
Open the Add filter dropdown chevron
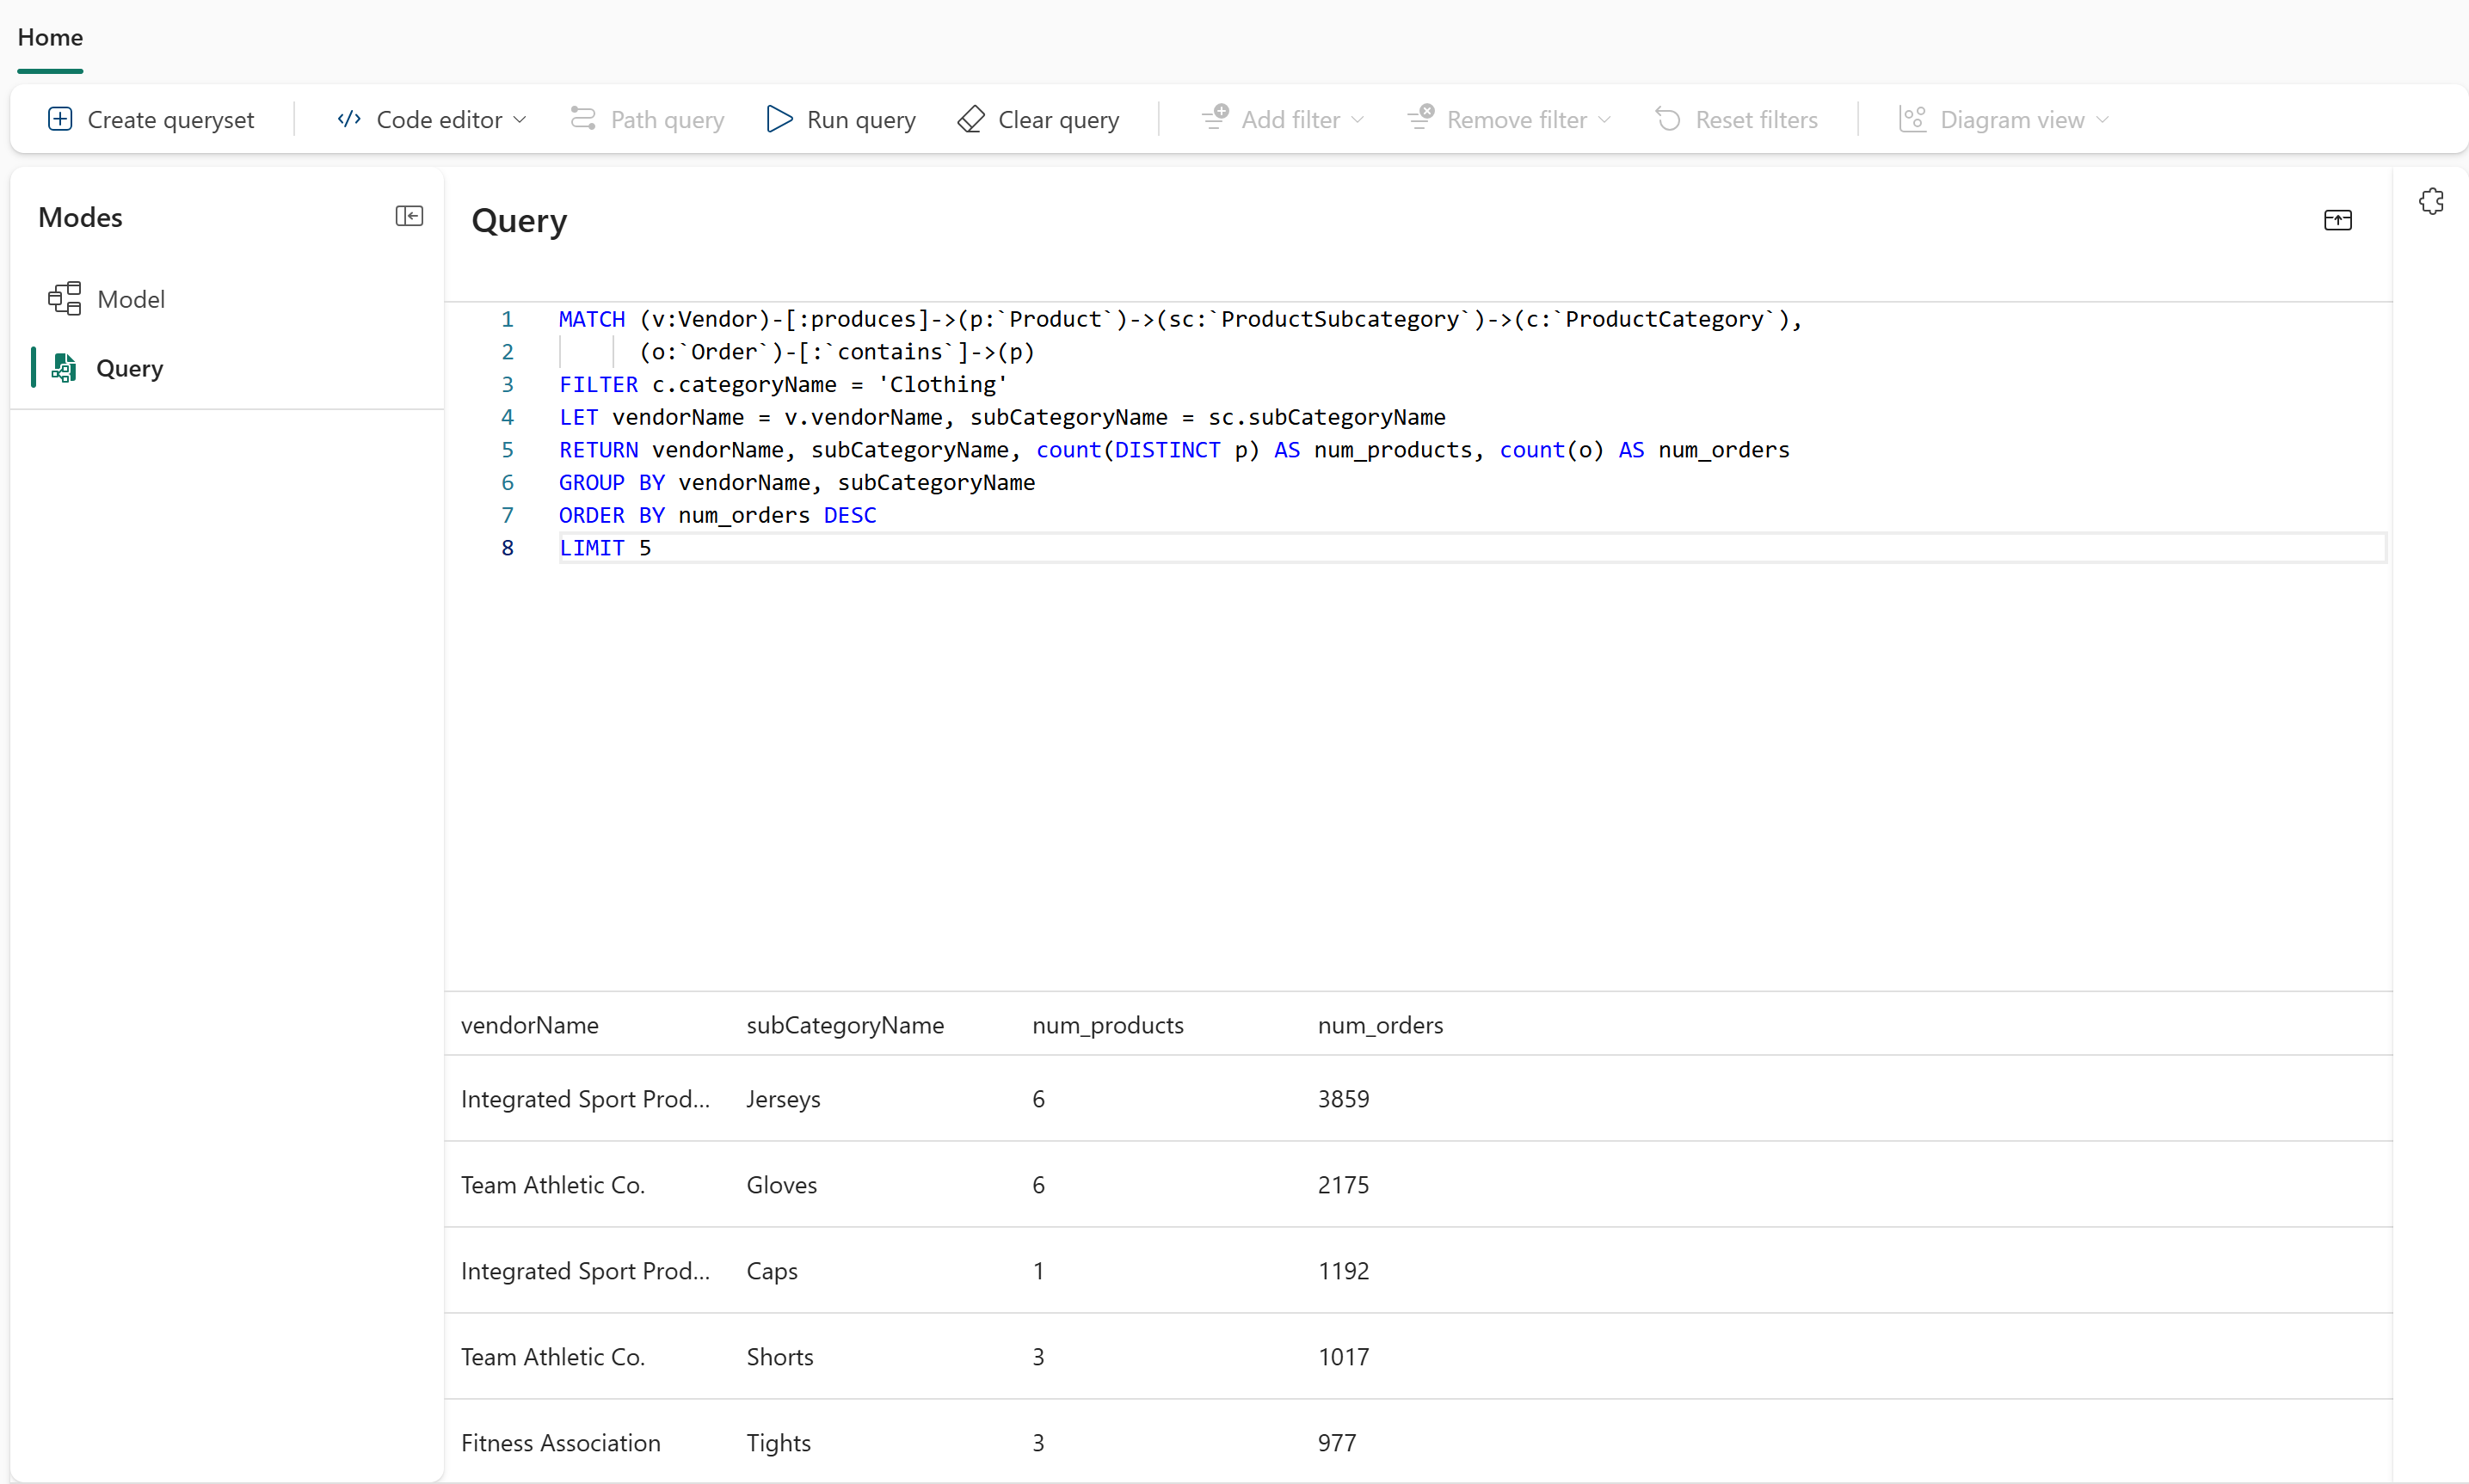coord(1358,120)
